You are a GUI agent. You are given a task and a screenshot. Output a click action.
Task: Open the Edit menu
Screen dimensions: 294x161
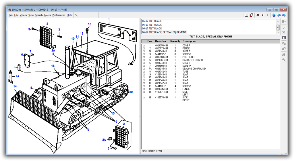click(16, 15)
